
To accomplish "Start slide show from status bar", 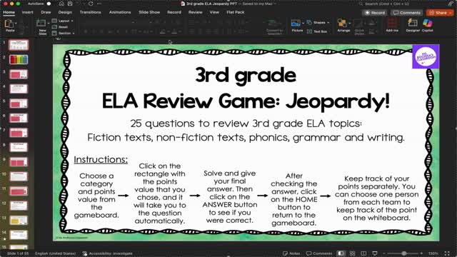I will (x=375, y=253).
